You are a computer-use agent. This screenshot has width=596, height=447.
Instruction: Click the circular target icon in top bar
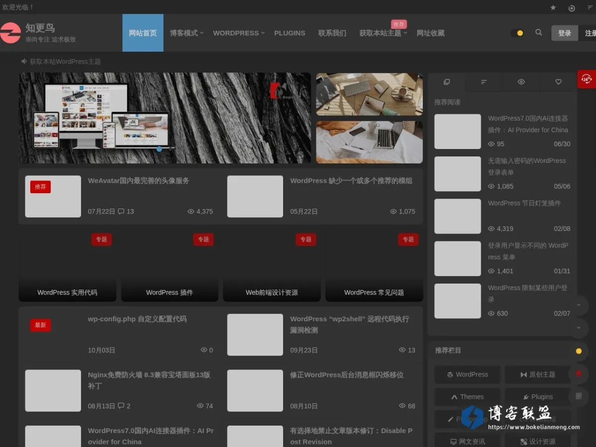coord(572,8)
